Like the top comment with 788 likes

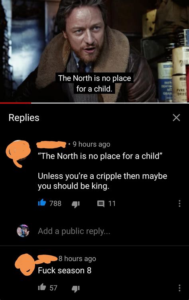point(42,203)
